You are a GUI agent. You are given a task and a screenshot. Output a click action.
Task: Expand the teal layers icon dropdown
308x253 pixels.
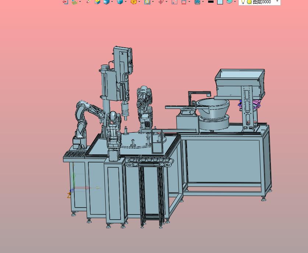pos(235,2)
